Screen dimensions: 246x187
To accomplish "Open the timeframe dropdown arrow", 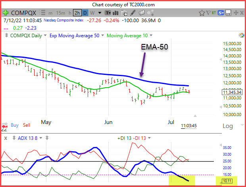I will (100, 13).
